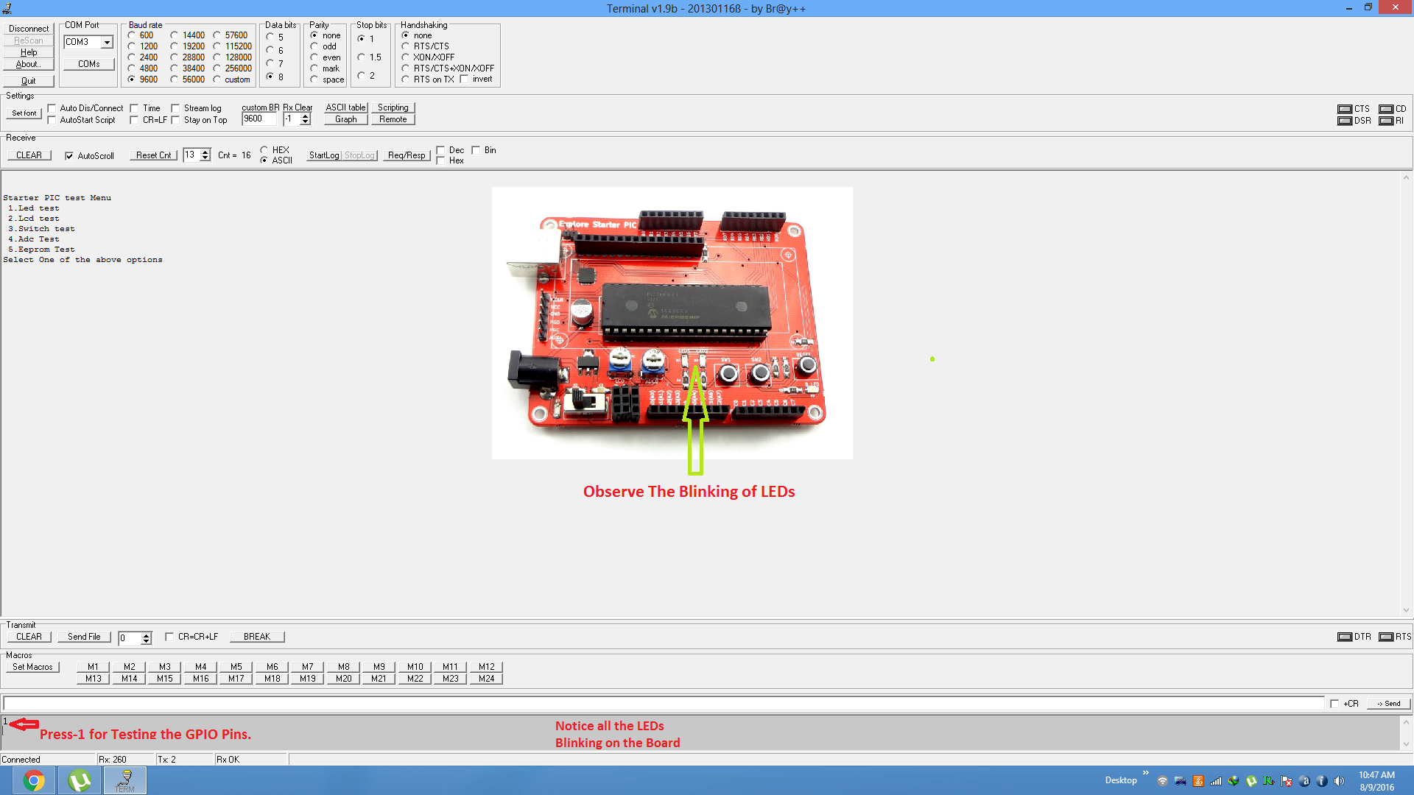Screen dimensions: 1414x795
Task: Run macro M12
Action: (x=487, y=667)
